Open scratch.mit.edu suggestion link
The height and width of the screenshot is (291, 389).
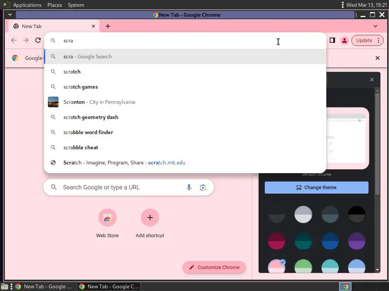[x=185, y=163]
